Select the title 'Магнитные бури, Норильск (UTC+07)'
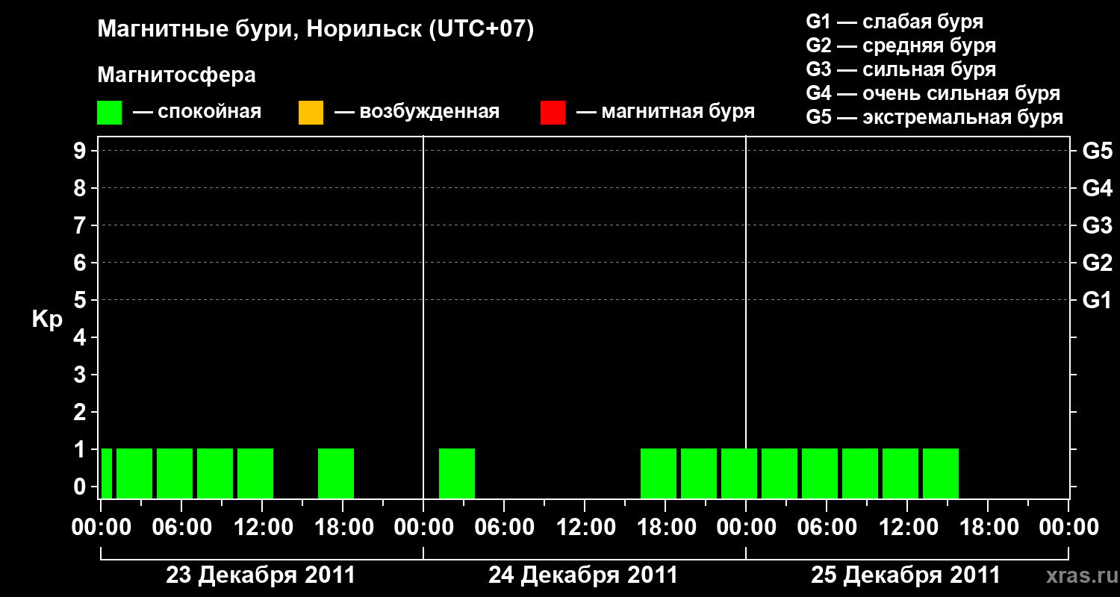 click(316, 30)
